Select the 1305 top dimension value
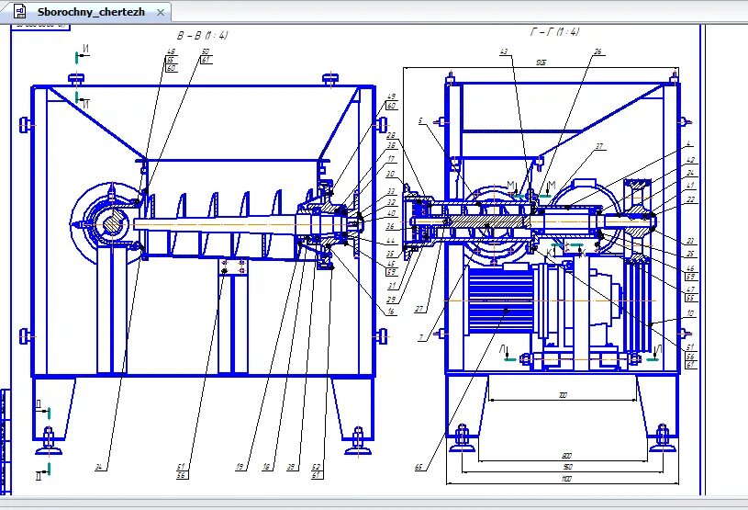Screen dimensions: 748x510 point(541,62)
